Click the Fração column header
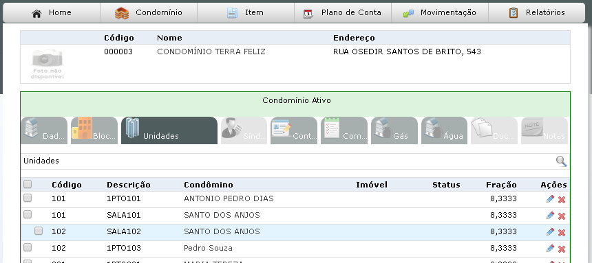The width and height of the screenshot is (592, 263). point(501,185)
